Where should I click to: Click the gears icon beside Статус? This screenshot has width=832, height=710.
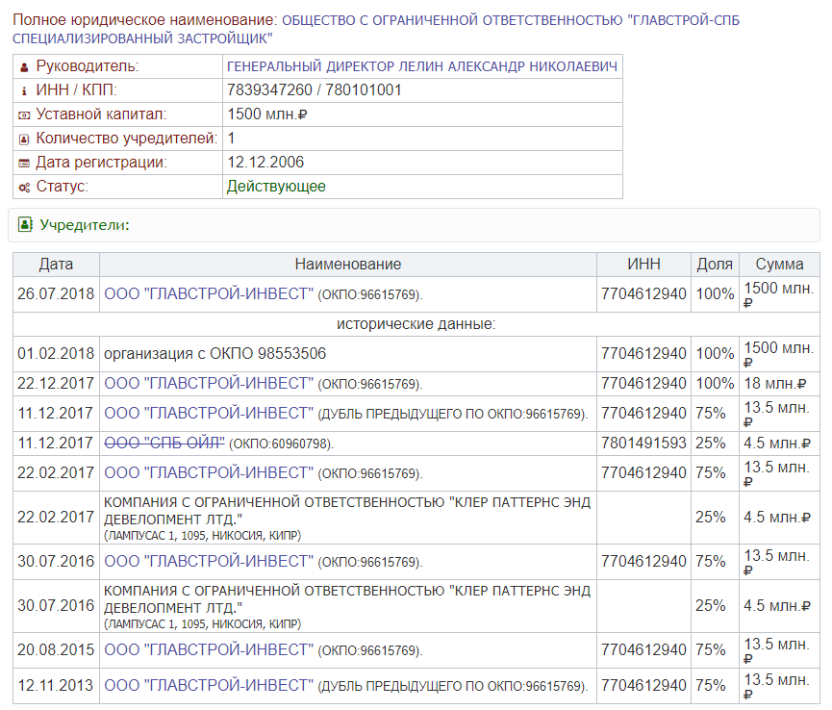tap(24, 188)
